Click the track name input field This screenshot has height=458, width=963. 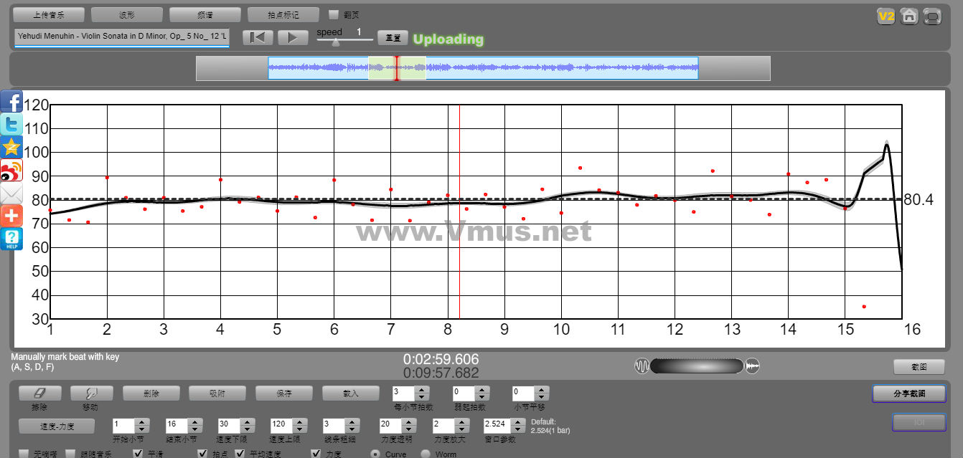click(121, 36)
